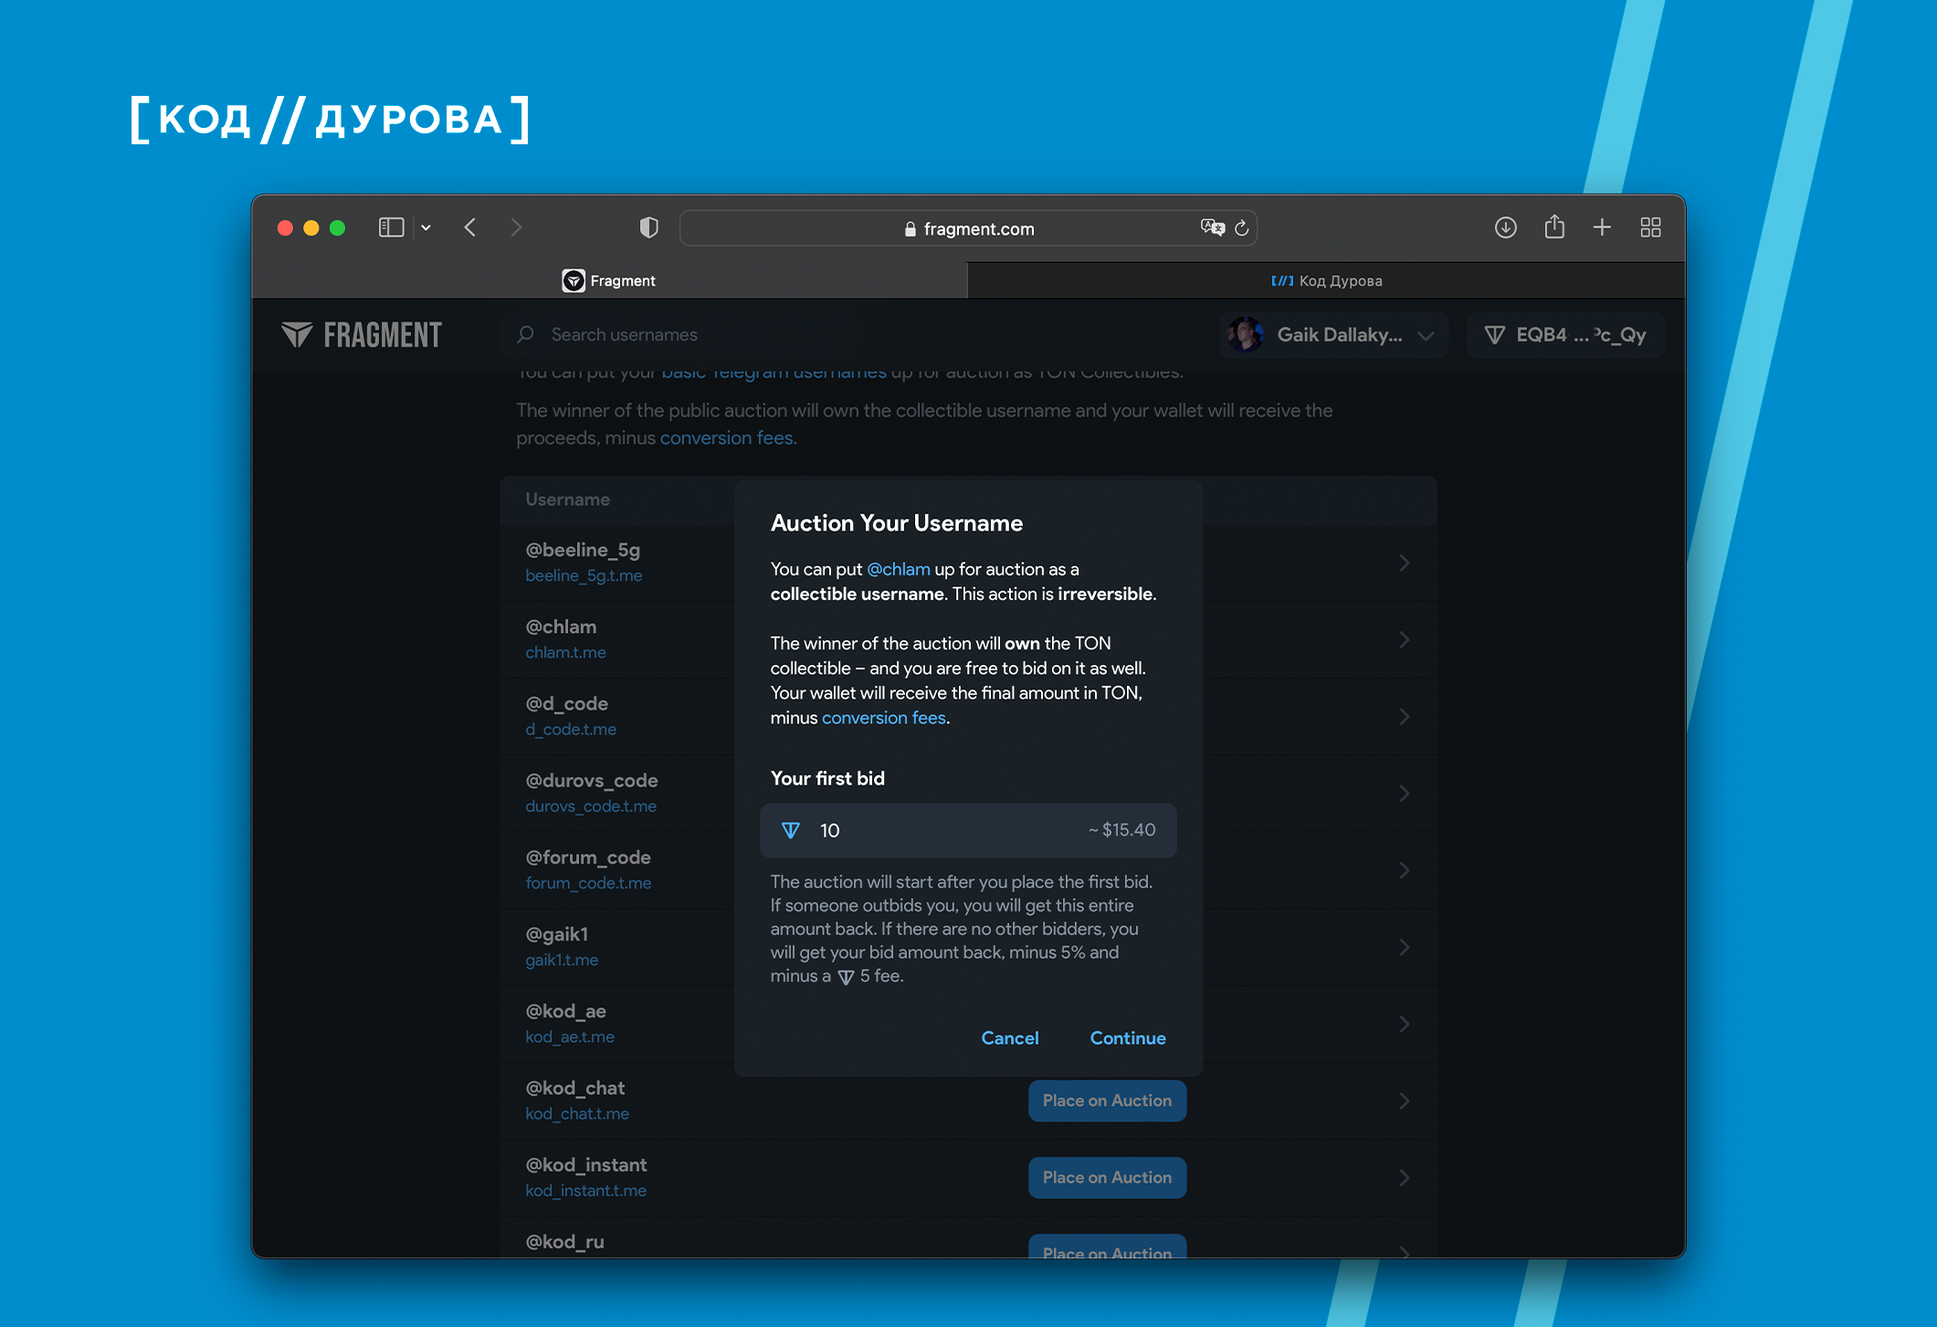1937x1327 pixels.
Task: Place @kod_instant on auction
Action: point(1107,1177)
